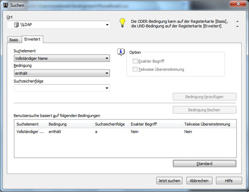Toggle Teilweise Übereinstimmung checkbox
Viewport: 249px width, 192px height.
point(135,69)
